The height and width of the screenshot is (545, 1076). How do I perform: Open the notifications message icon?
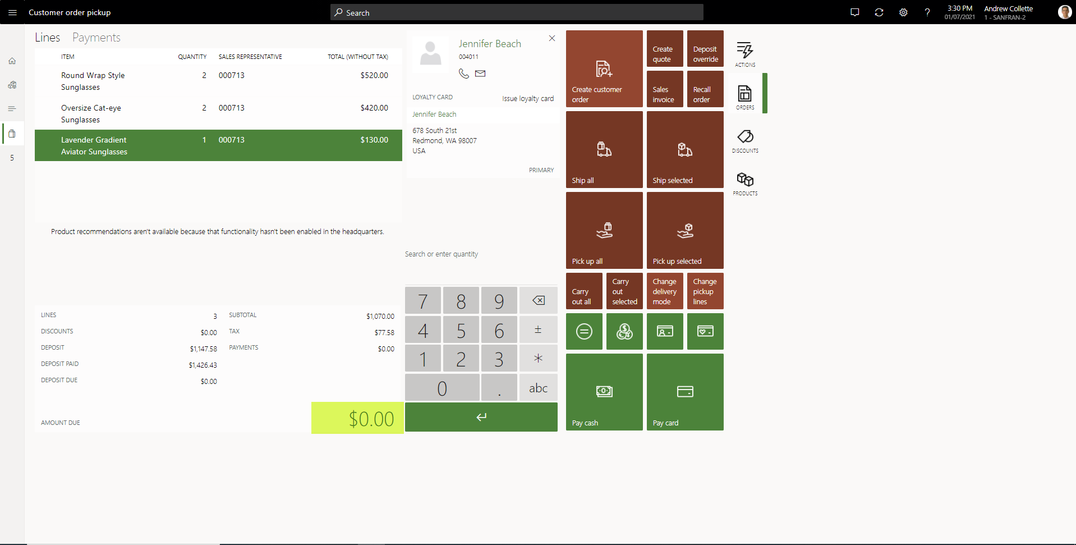tap(855, 12)
